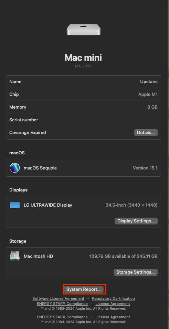Click the macOS Sequoia logo icon
169x329 pixels.
click(x=15, y=168)
